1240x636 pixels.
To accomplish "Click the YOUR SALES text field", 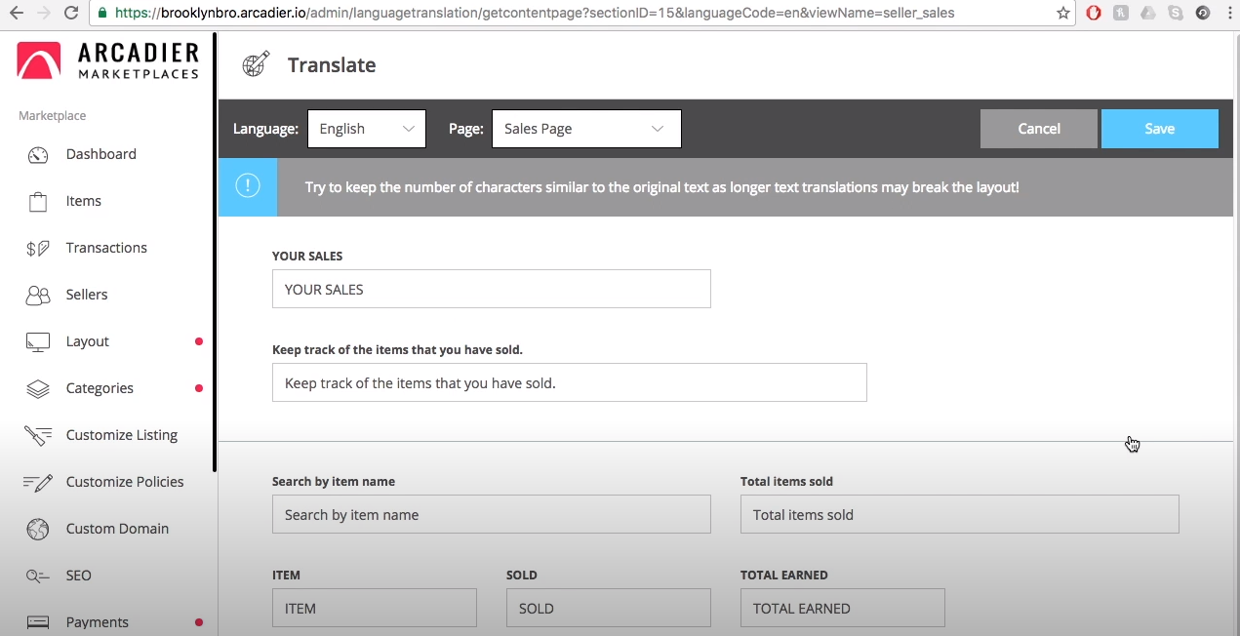I will 491,290.
